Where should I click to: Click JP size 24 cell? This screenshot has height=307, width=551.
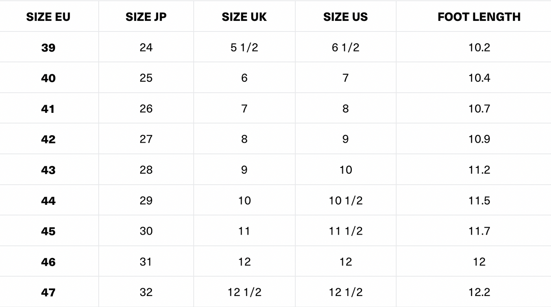[146, 48]
